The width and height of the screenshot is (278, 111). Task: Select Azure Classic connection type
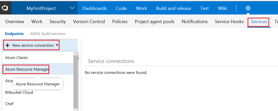(x=17, y=57)
